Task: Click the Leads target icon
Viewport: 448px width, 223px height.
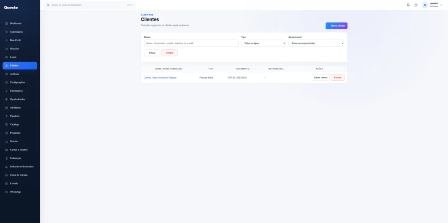Action: (x=7, y=57)
